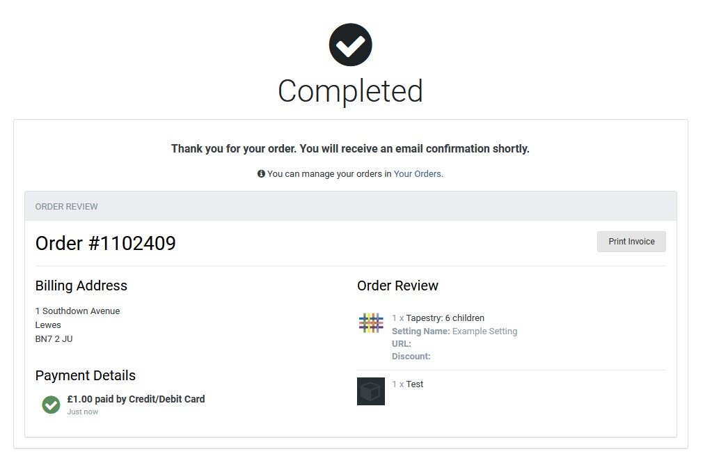Open the Your Orders link
This screenshot has height=461, width=703.
point(418,173)
